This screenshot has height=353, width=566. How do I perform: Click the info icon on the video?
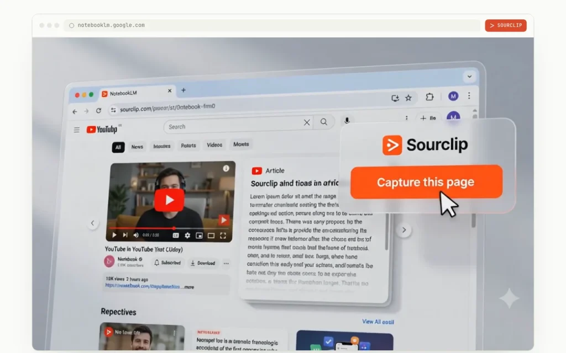coord(226,168)
